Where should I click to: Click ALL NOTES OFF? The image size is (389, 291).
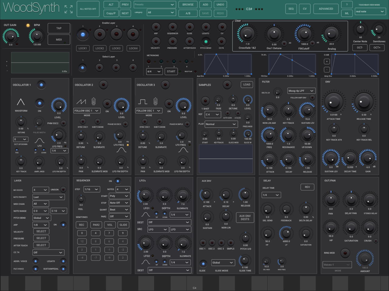(x=88, y=9)
